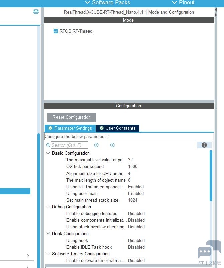
Task: Click the left panel vertical scrollbar
Action: pyautogui.click(x=39, y=200)
